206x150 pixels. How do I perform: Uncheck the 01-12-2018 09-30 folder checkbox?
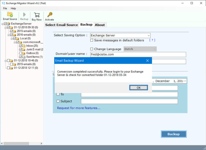click(8, 27)
